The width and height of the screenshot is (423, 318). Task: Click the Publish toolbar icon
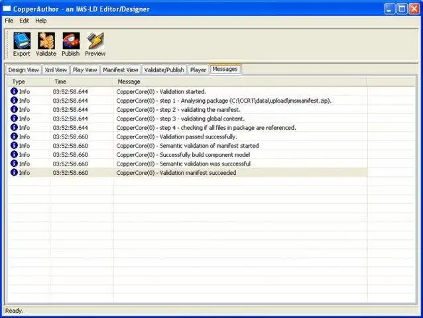[x=71, y=41]
